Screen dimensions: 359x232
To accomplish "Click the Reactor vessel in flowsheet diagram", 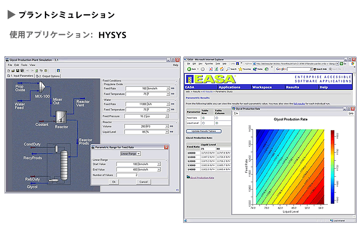I will pyautogui.click(x=61, y=117).
